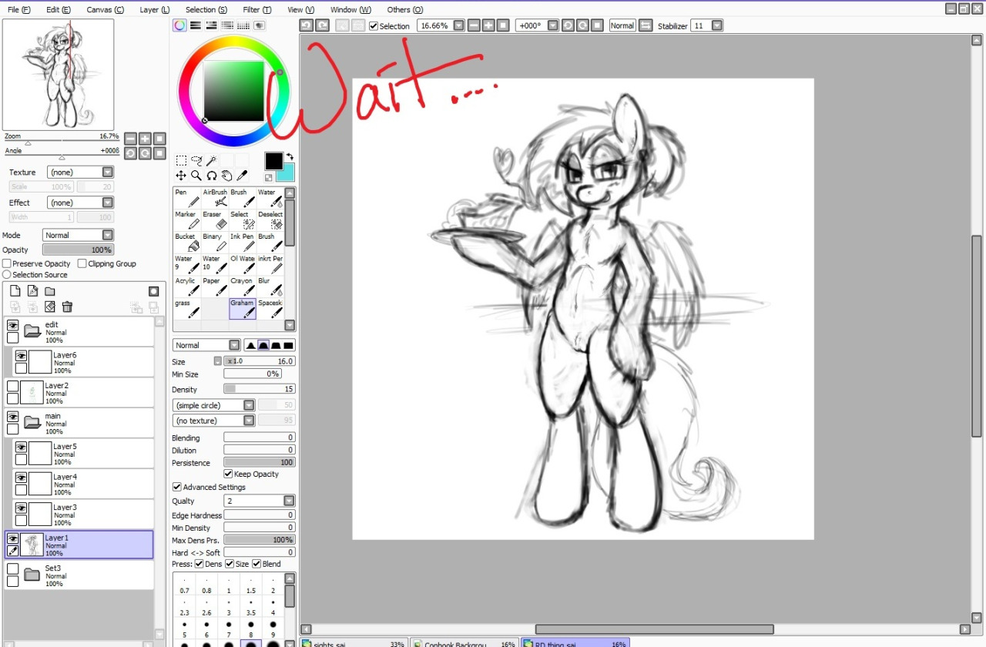
Task: Open the Layer menu
Action: [x=155, y=9]
